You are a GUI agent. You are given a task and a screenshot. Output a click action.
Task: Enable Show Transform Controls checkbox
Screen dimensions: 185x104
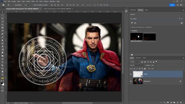click(x=33, y=5)
